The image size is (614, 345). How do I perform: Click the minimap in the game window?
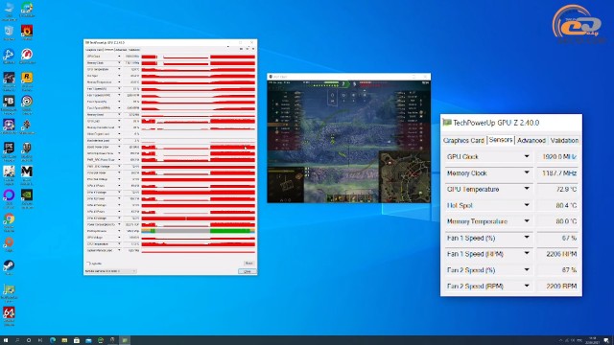tap(405, 177)
